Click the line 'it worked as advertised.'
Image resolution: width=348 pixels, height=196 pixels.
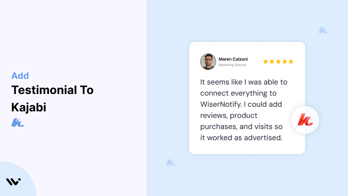[x=241, y=138]
